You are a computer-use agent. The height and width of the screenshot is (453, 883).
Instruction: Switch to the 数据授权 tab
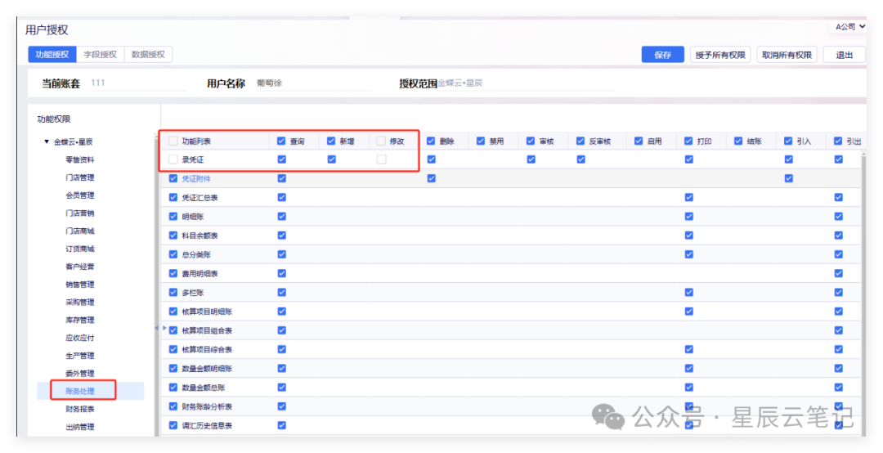point(148,54)
